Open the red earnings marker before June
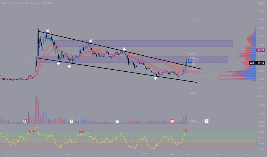This screenshot has width=267, height=157. [x=25, y=121]
